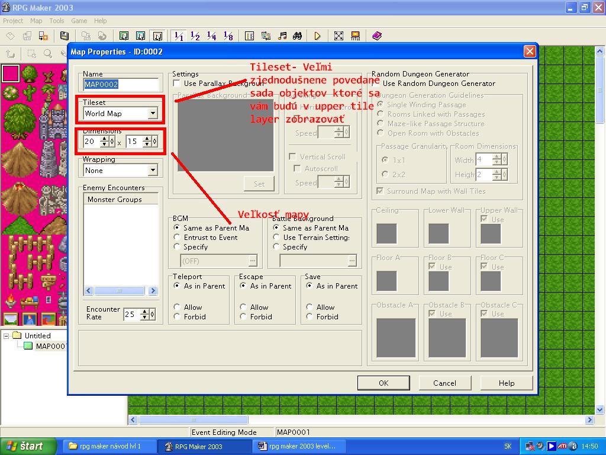This screenshot has width=606, height=455.
Task: Click the Cancel button
Action: [x=444, y=383]
